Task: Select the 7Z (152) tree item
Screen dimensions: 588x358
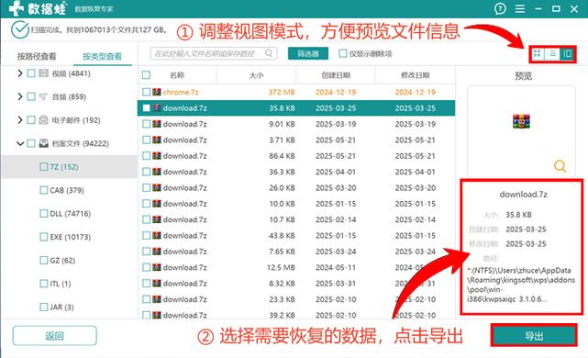Action: pyautogui.click(x=70, y=167)
